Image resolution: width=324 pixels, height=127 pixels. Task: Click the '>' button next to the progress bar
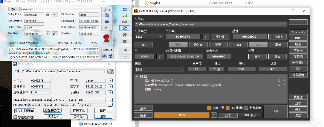(x=214, y=115)
